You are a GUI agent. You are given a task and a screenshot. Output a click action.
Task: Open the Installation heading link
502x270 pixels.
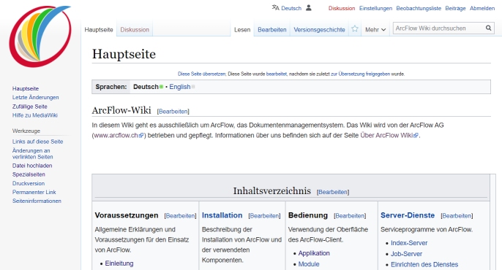tap(222, 215)
